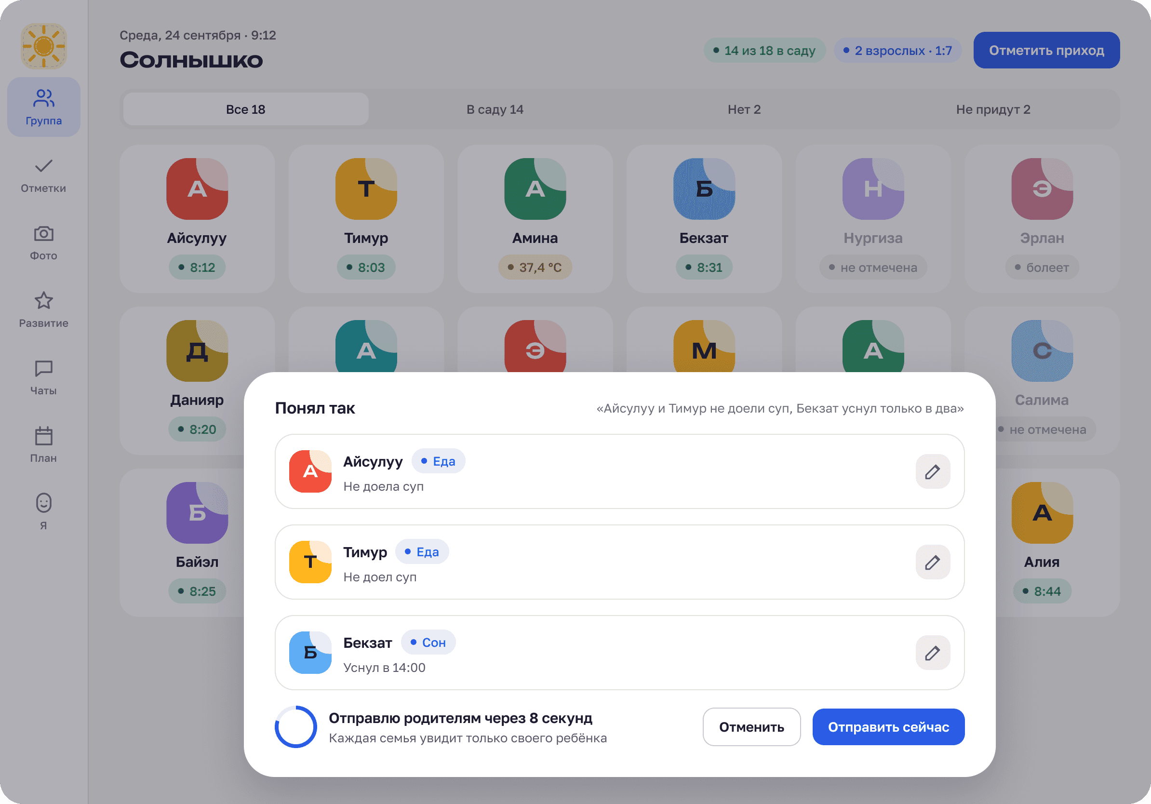
Task: Edit the Тимур note with pencil icon
Action: pos(933,562)
